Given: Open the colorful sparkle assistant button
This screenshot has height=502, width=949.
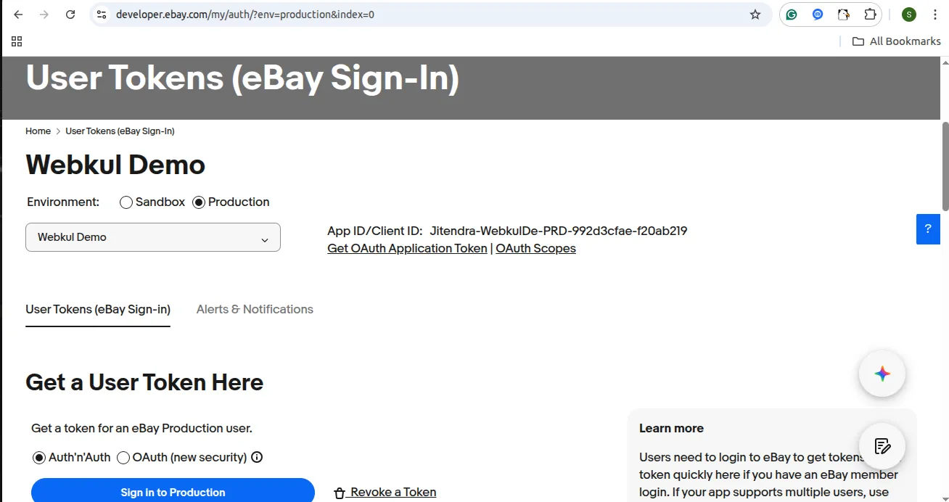Looking at the screenshot, I should (882, 374).
